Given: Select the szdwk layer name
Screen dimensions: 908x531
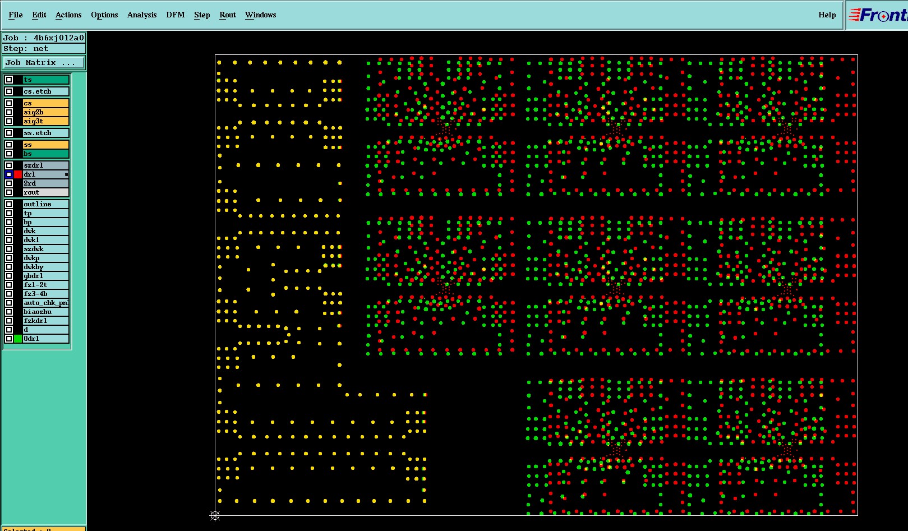Looking at the screenshot, I should (x=46, y=249).
